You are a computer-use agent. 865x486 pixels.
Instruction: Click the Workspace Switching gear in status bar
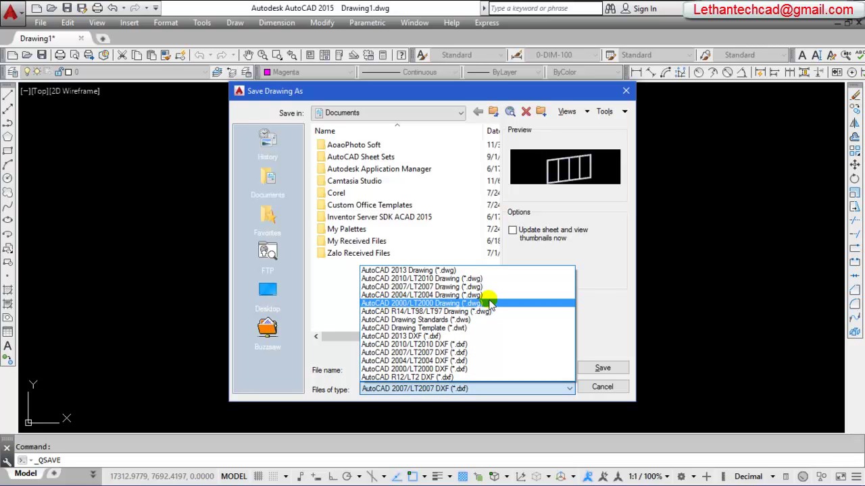681,477
